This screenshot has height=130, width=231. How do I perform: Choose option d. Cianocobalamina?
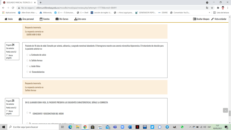[27, 72]
